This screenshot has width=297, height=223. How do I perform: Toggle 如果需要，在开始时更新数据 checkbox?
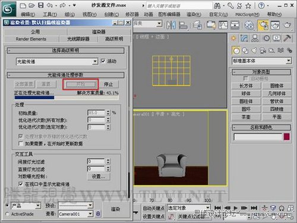click(21, 143)
